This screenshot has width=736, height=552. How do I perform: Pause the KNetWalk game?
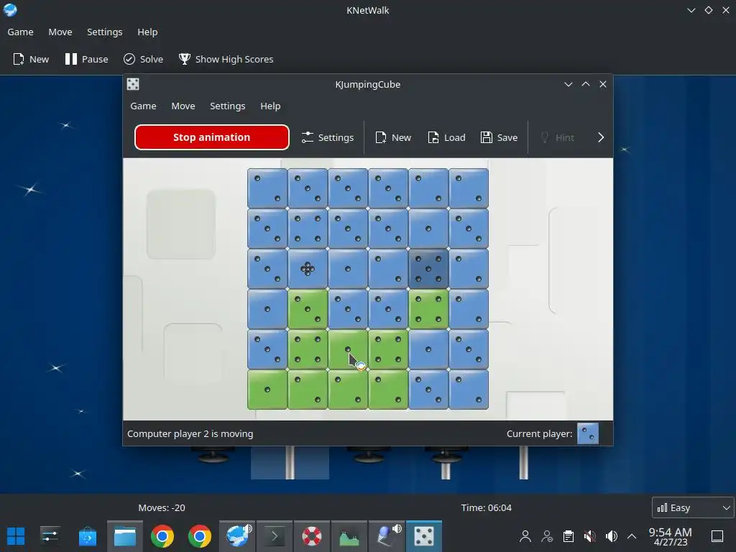(x=86, y=59)
